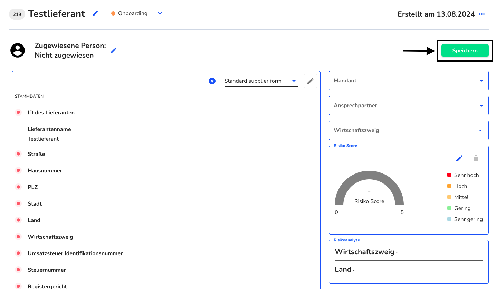Click red indicator next to Steuernummer

coord(18,270)
